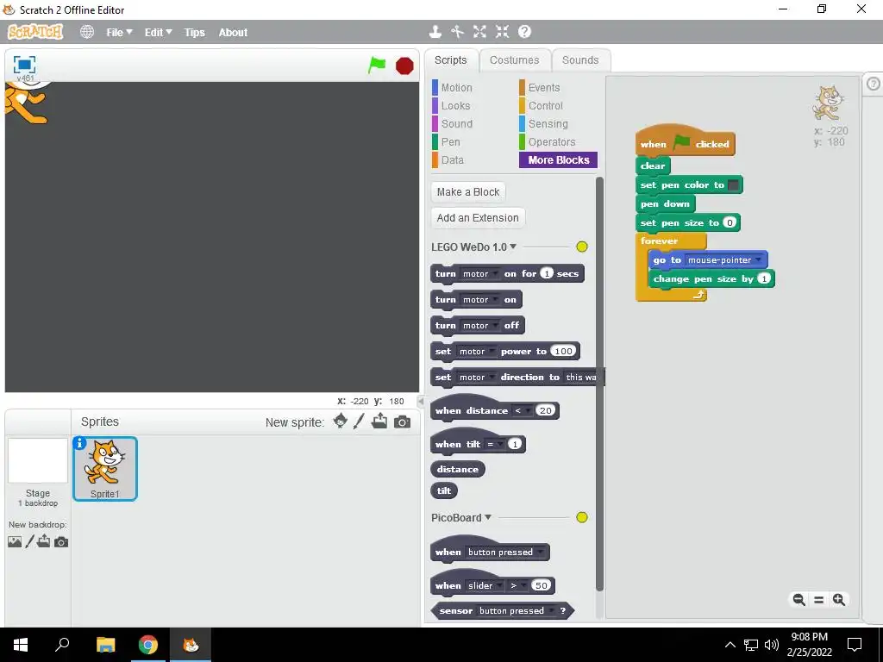Select the Control block category
Screen dimensions: 883x662
click(x=545, y=106)
